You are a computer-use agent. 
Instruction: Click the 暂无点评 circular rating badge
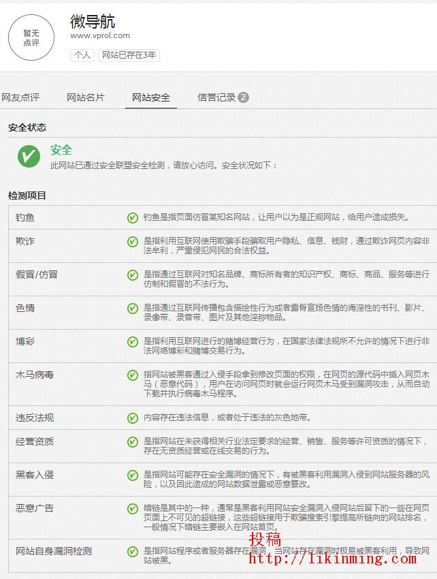(x=31, y=37)
